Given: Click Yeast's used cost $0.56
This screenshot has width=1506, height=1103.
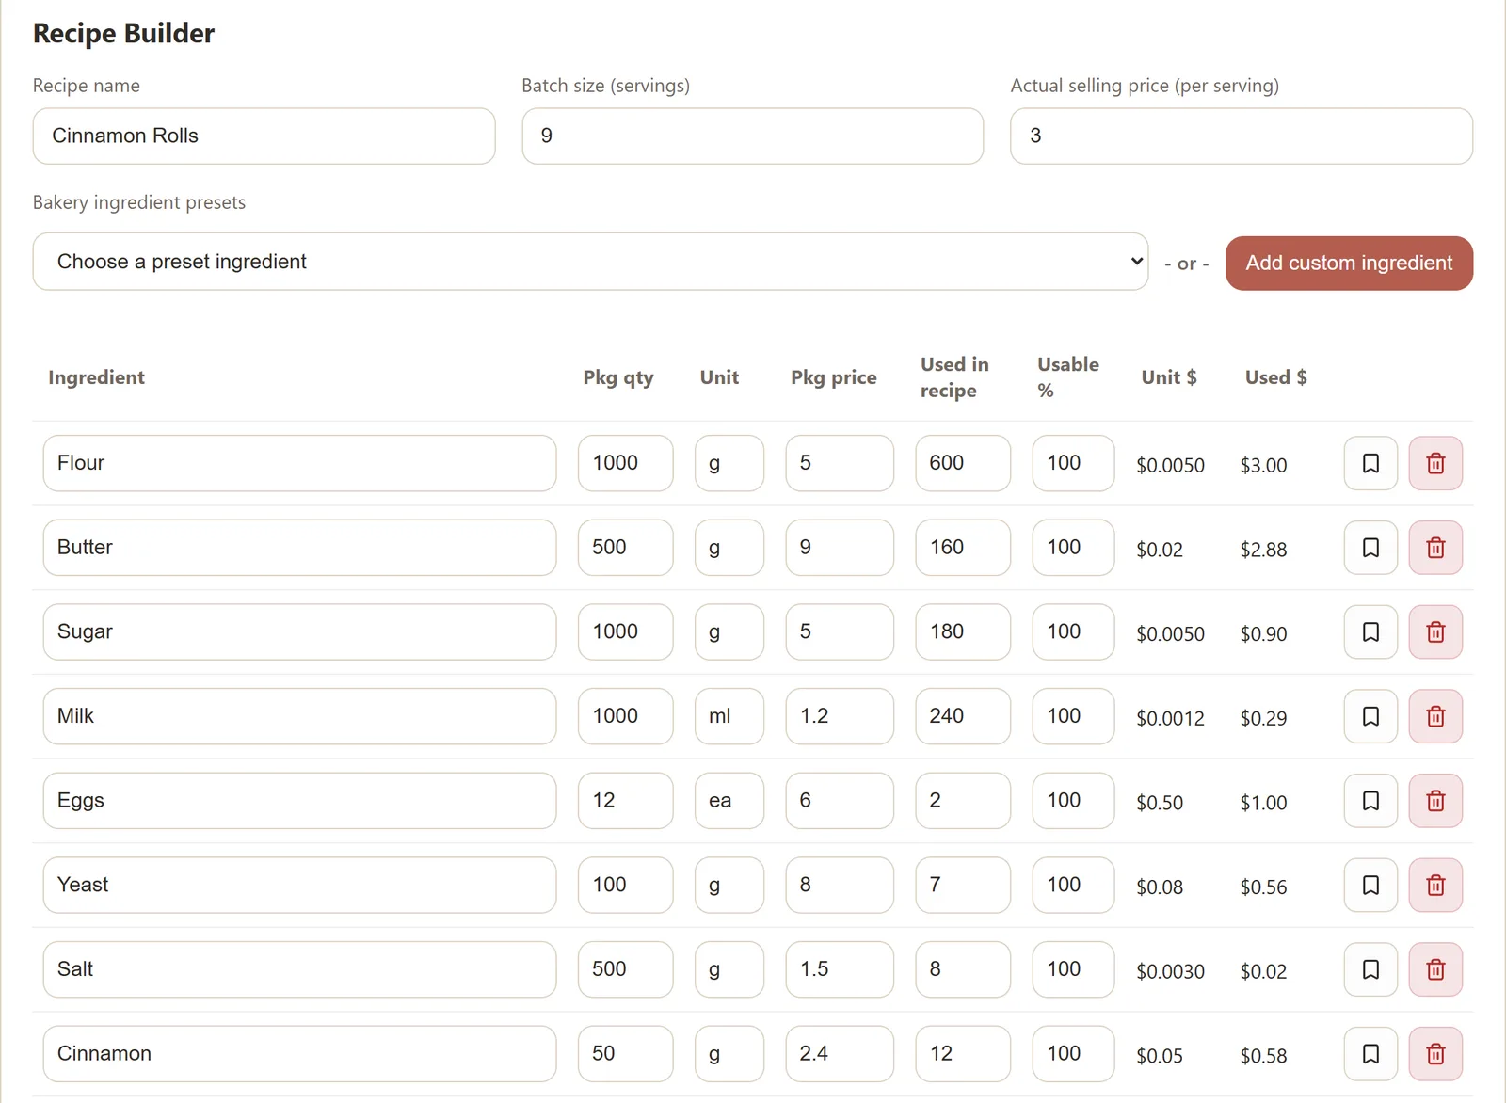Looking at the screenshot, I should pyautogui.click(x=1263, y=887).
